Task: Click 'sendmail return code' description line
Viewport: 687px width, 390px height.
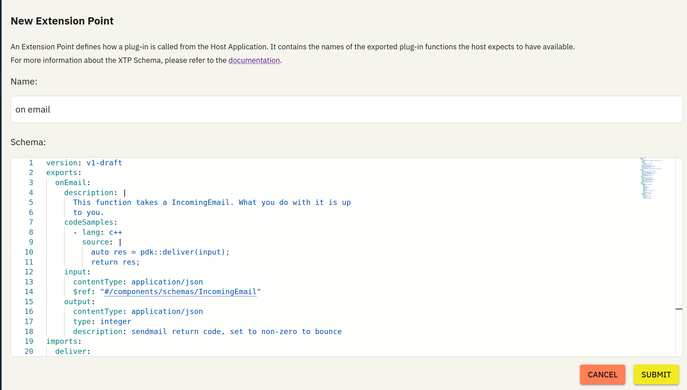Action: (x=207, y=332)
